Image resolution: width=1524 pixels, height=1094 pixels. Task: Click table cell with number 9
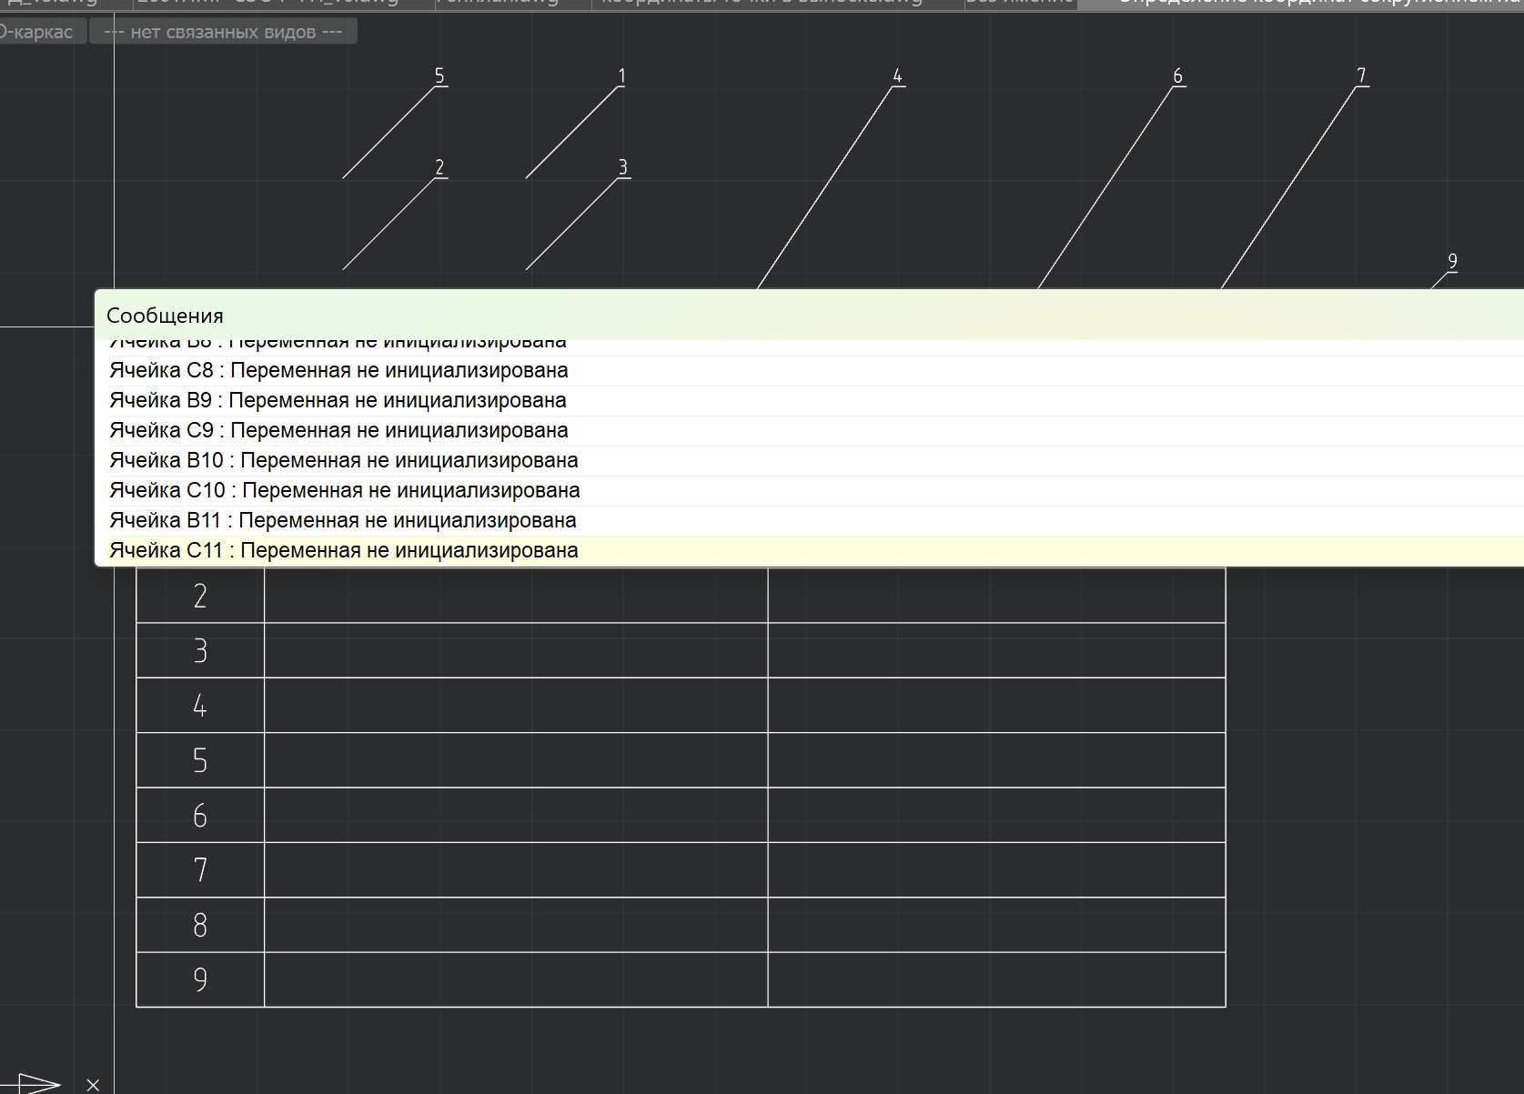click(x=200, y=980)
